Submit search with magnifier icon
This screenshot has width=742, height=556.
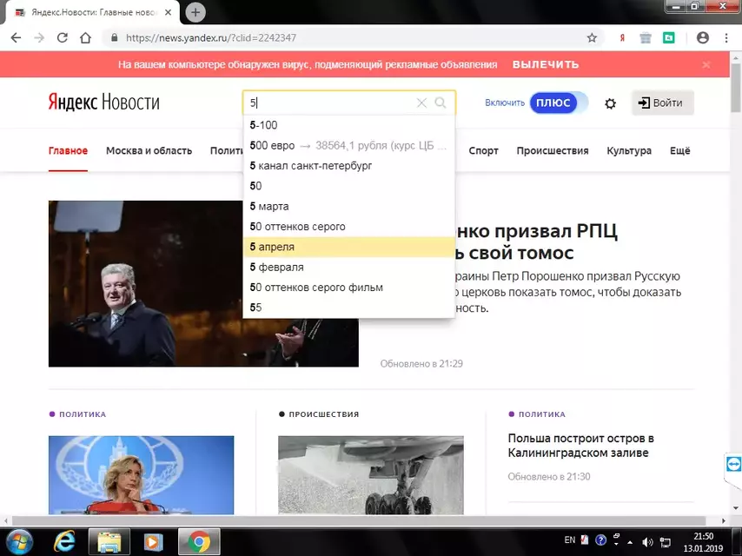[x=441, y=103]
